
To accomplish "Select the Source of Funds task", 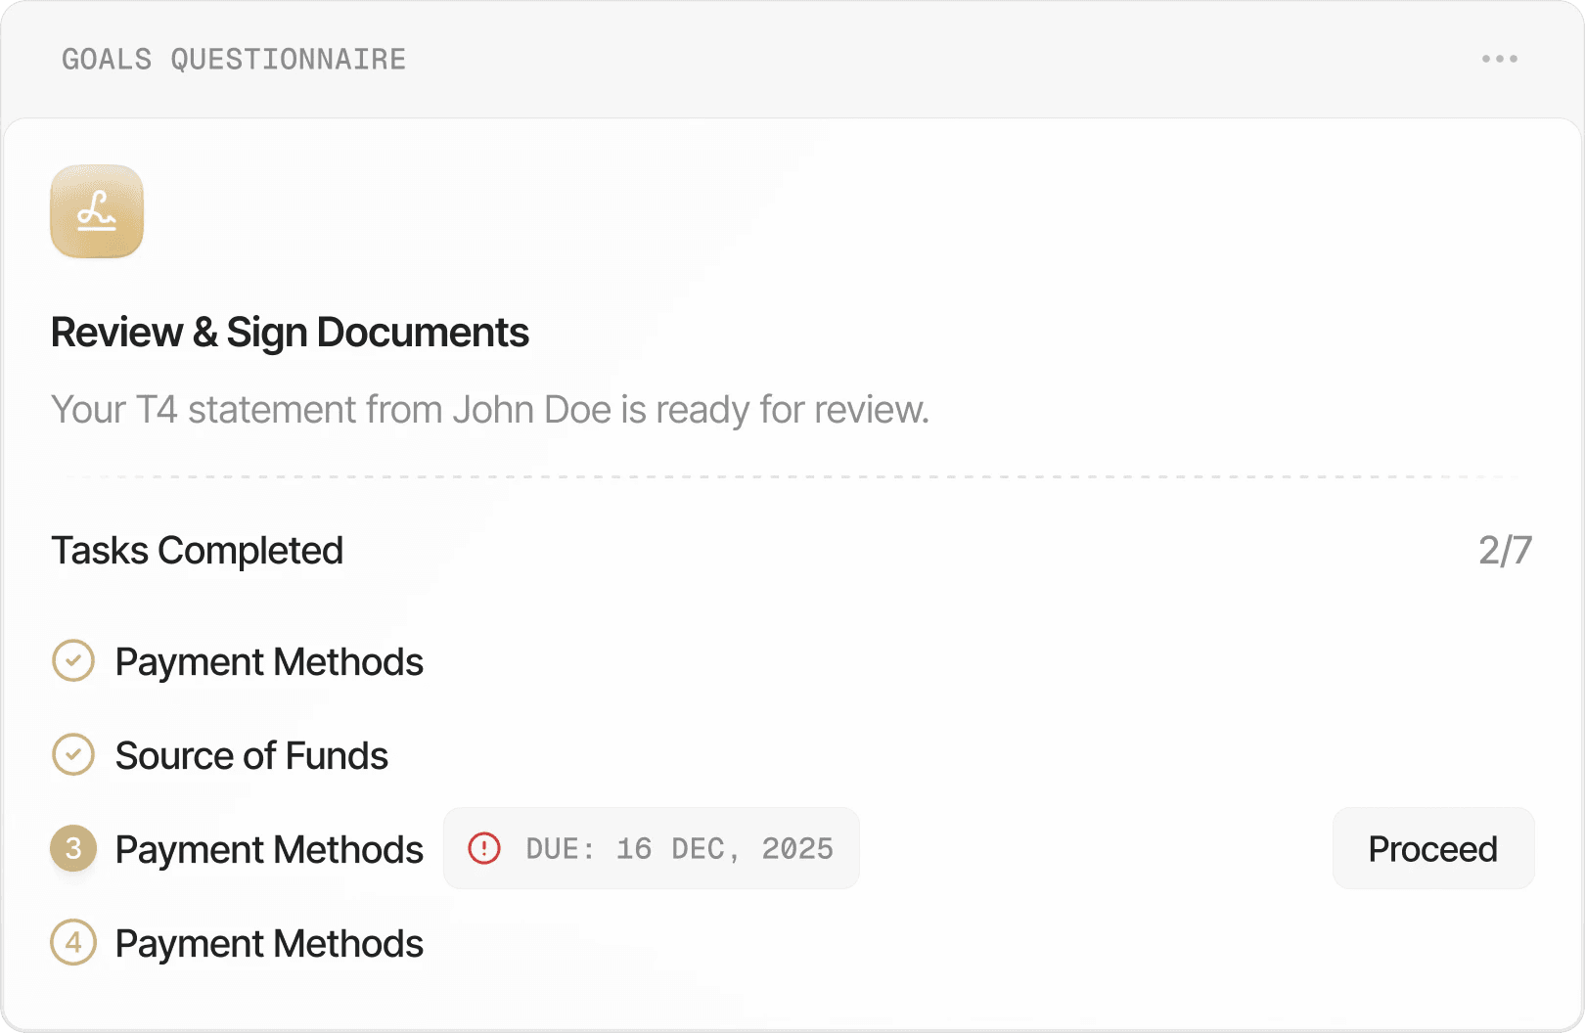I will tap(251, 756).
